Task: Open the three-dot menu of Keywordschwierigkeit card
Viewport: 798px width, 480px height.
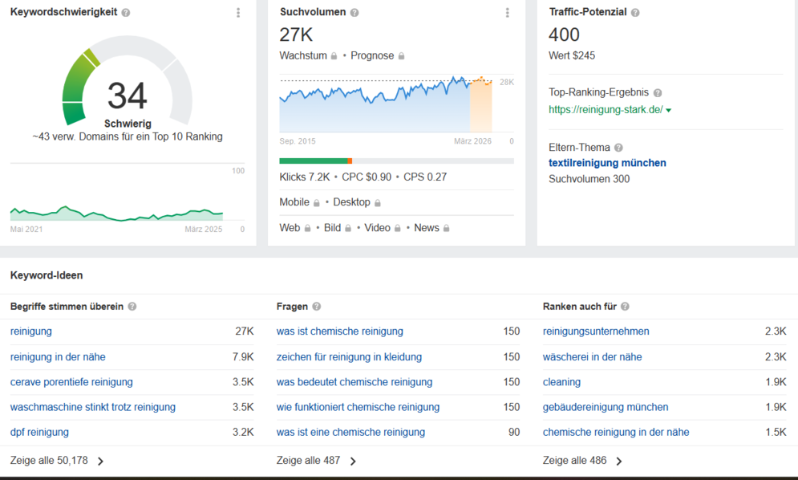Action: [x=238, y=13]
